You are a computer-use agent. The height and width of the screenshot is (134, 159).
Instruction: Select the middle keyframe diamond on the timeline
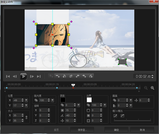(57, 88)
